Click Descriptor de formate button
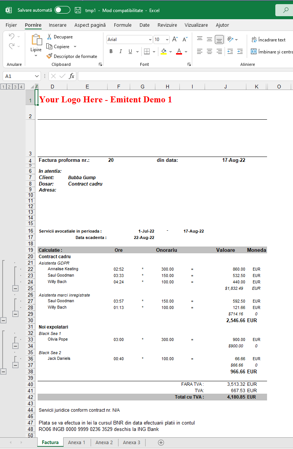This screenshot has width=293, height=449. point(71,56)
